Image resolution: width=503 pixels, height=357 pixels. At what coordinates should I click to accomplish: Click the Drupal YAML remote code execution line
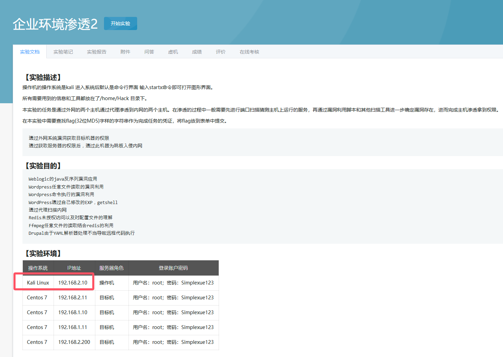click(82, 233)
